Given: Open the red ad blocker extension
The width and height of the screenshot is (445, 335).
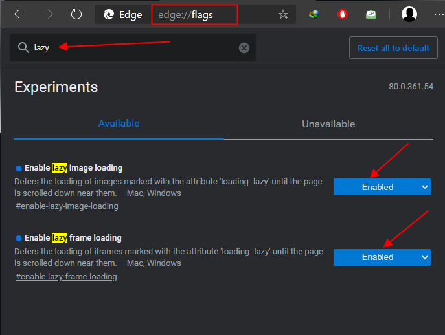Looking at the screenshot, I should coord(343,14).
